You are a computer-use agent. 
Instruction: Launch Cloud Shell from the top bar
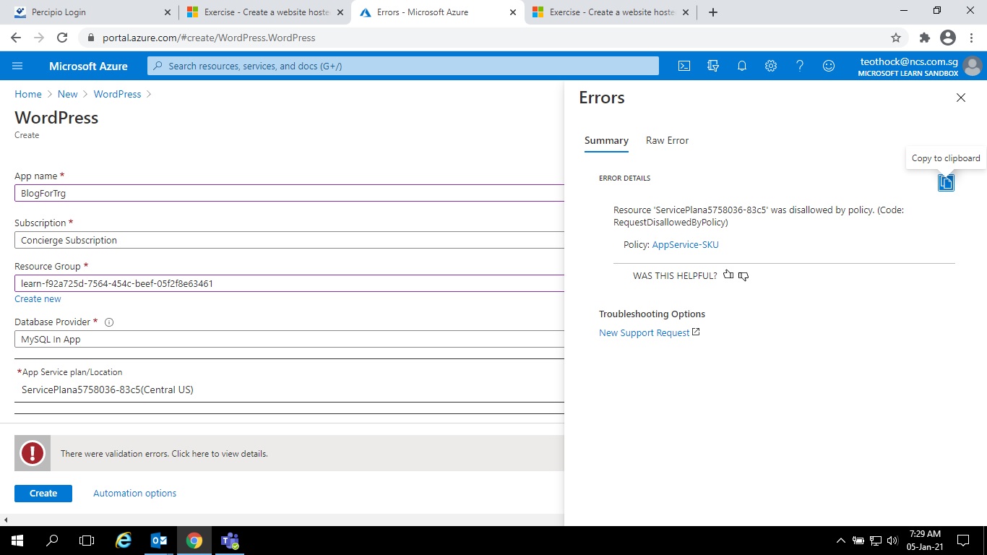[684, 66]
